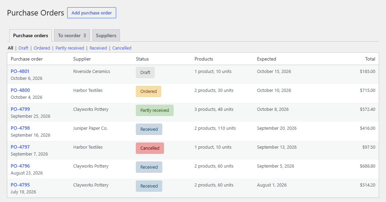This screenshot has height=202, width=386.
Task: Click the Total column header
Action: tap(370, 59)
